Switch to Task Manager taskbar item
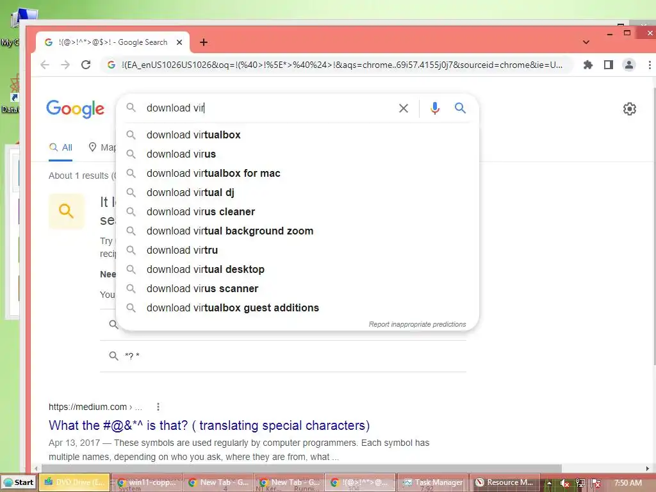Image resolution: width=656 pixels, height=492 pixels. pos(433,482)
